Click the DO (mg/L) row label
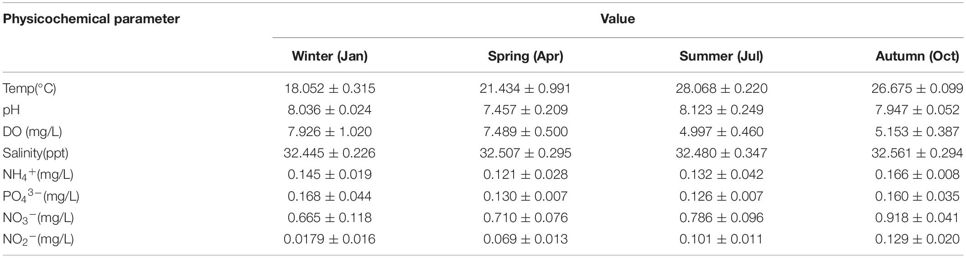Viewport: 966px width, 258px height. [x=32, y=132]
